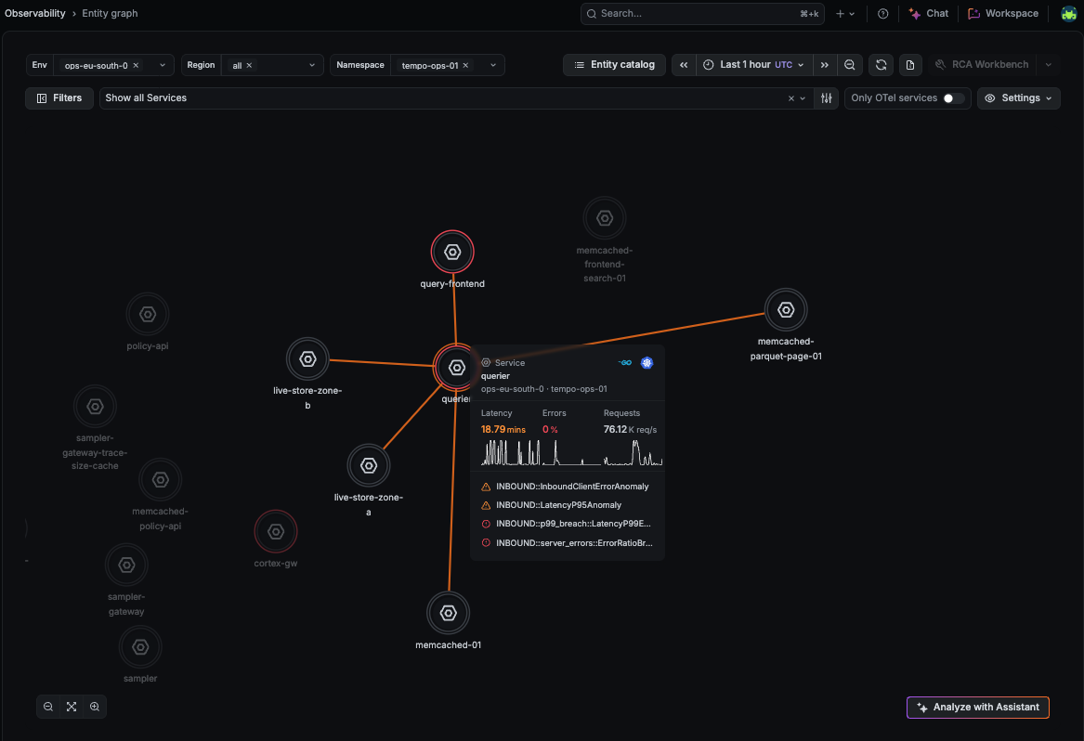Select the cortex-gw node

coord(276,531)
